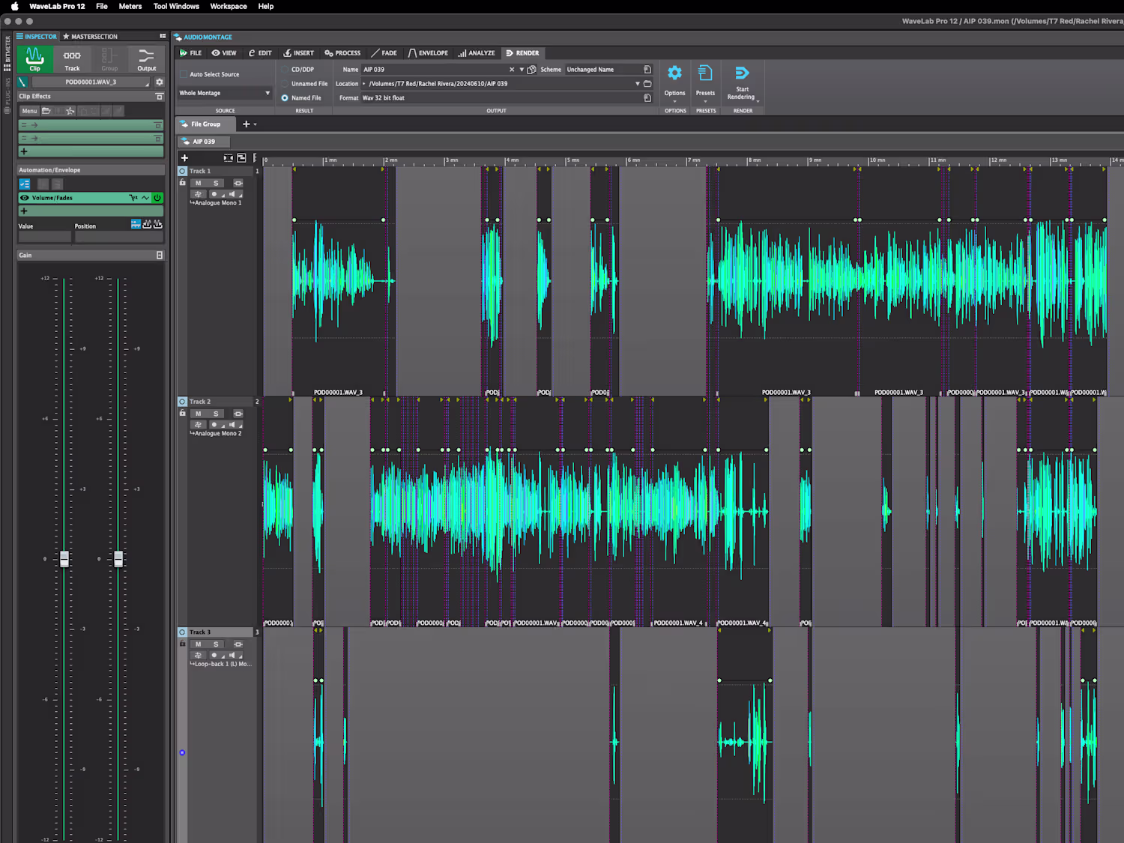
Task: Mute Track 2 with the M button
Action: pyautogui.click(x=198, y=414)
